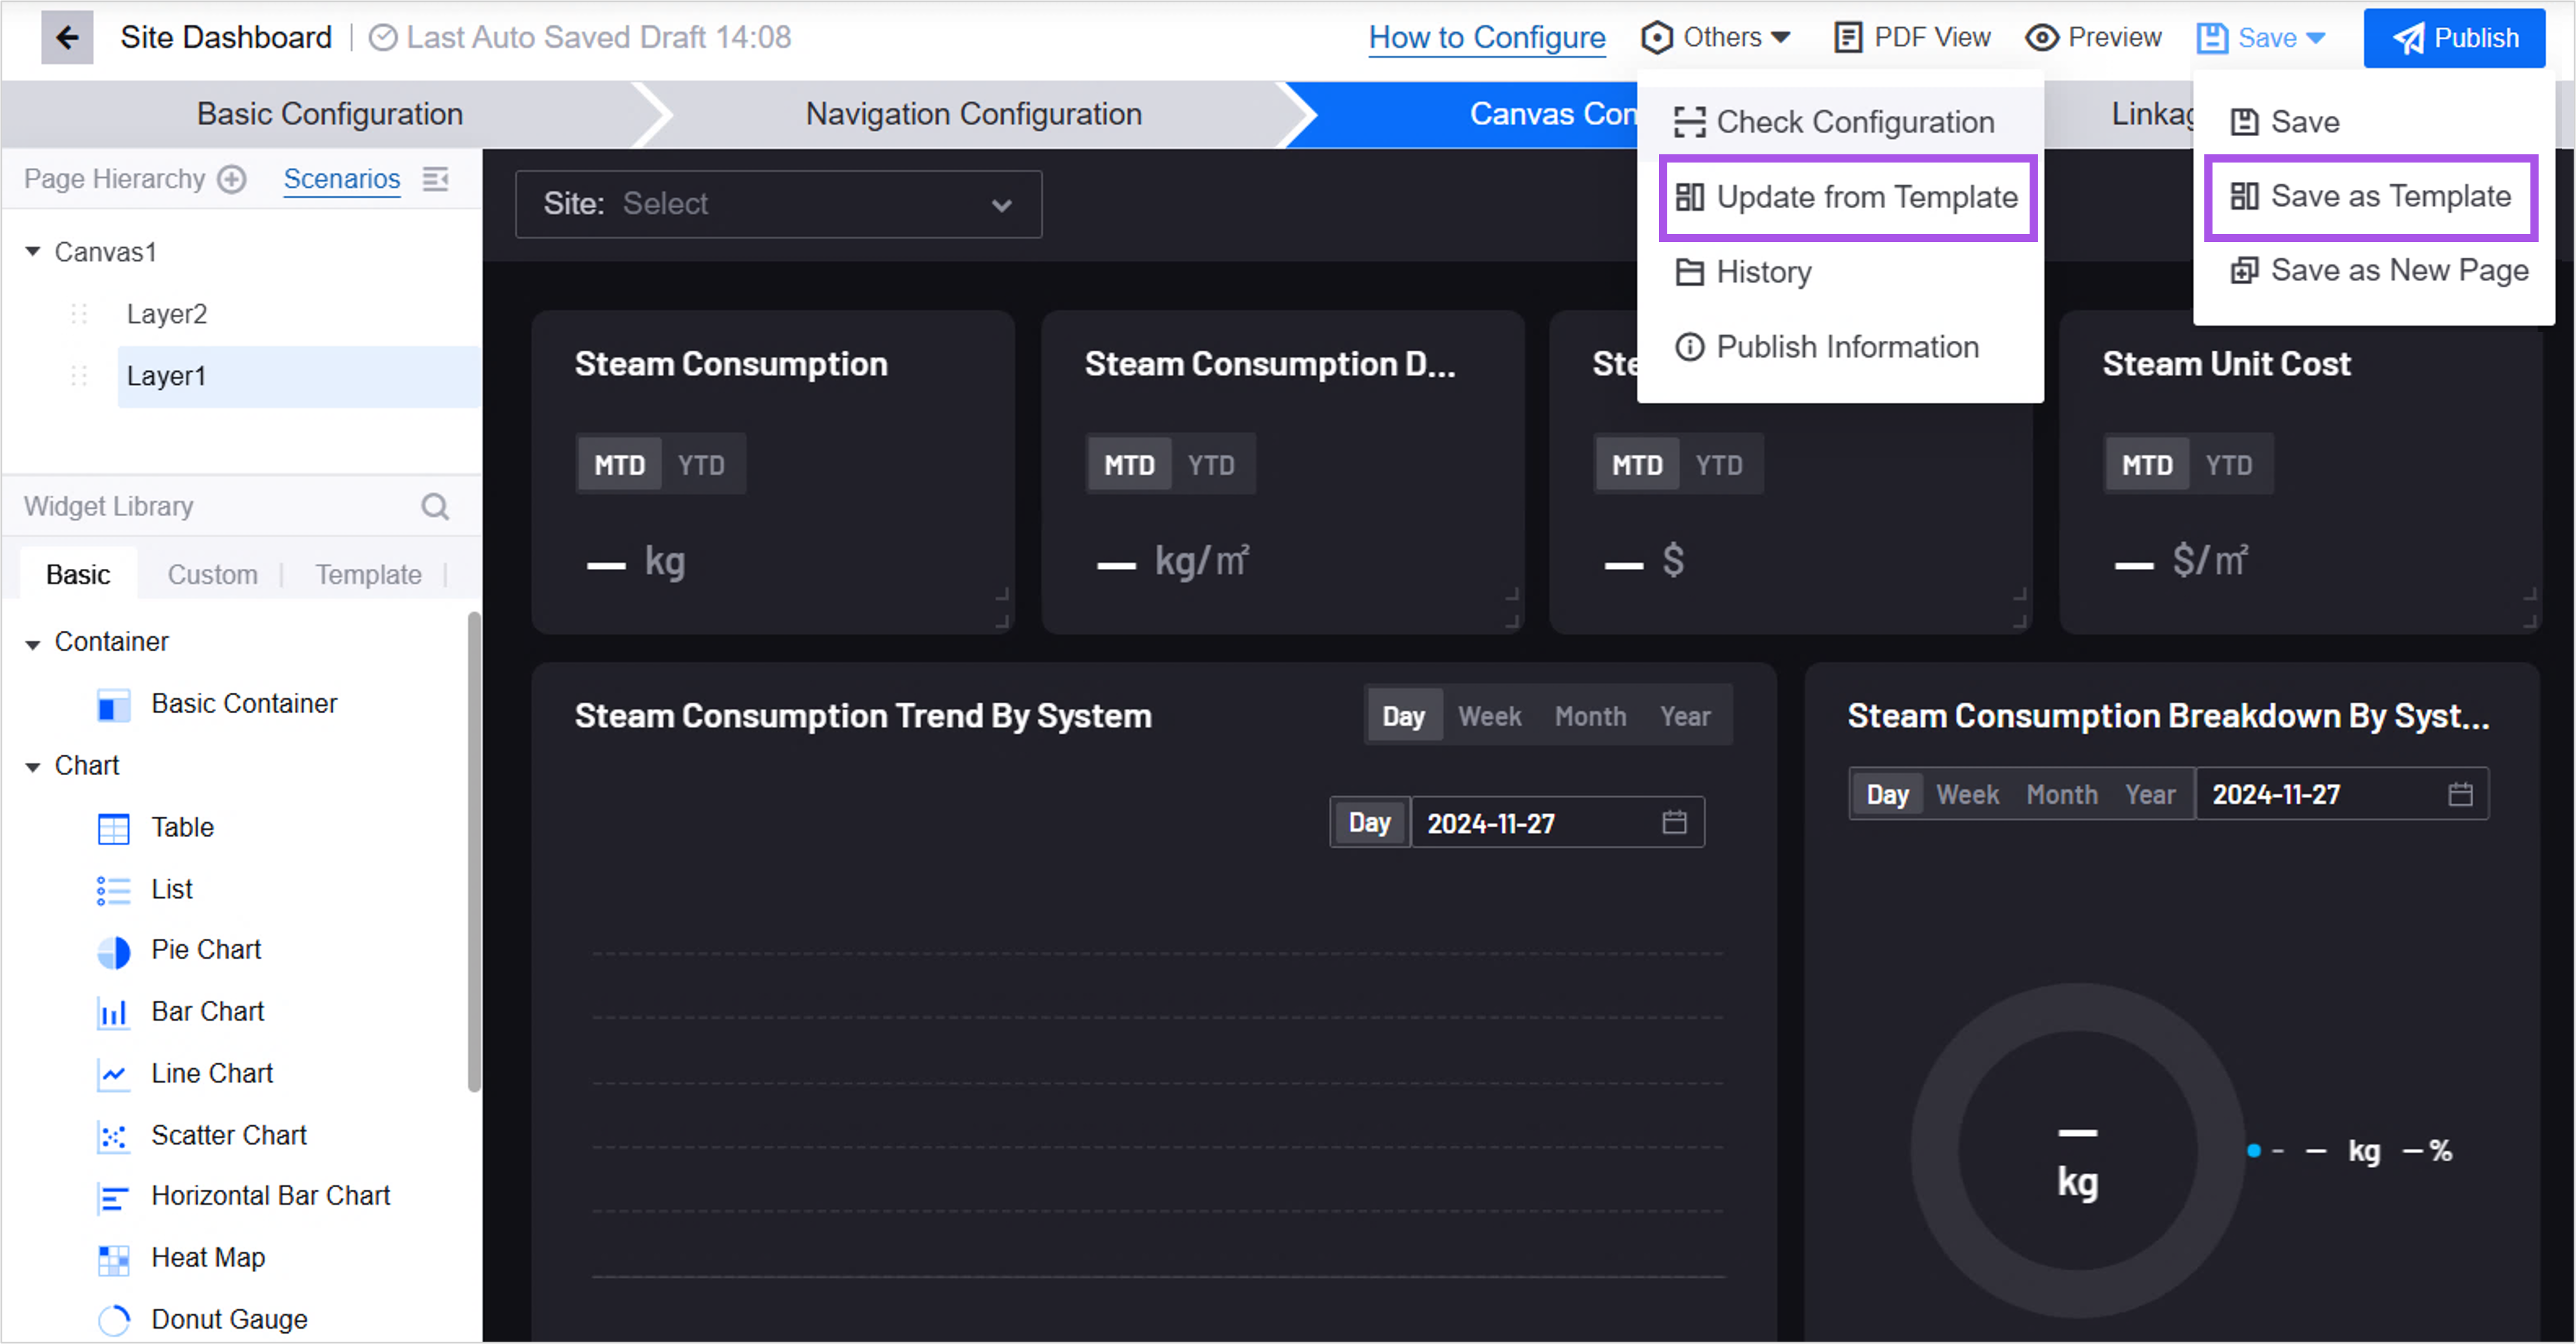Collapse the Canvas1 tree node
Image resolution: width=2576 pixels, height=1344 pixels.
point(33,252)
